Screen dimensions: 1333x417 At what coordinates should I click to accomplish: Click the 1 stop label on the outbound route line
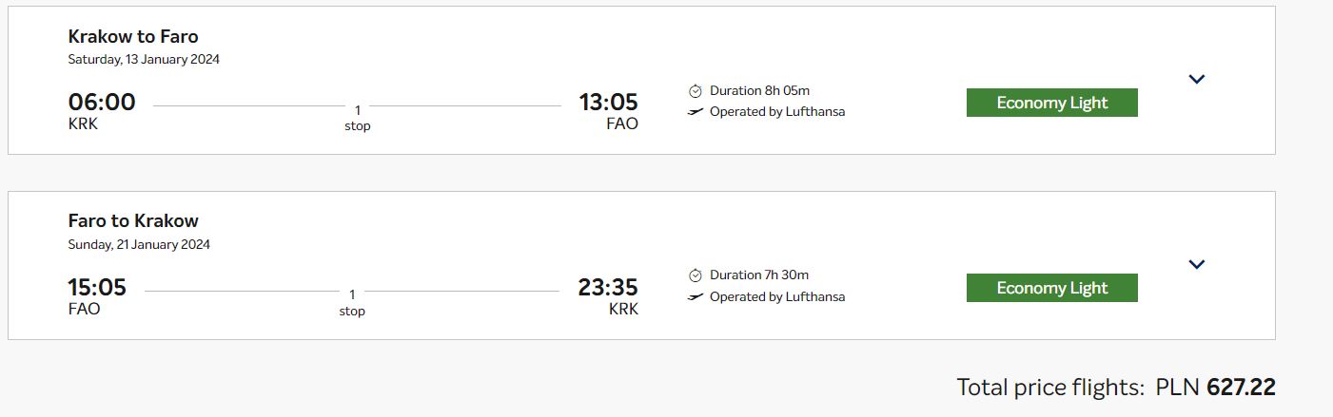[x=357, y=118]
